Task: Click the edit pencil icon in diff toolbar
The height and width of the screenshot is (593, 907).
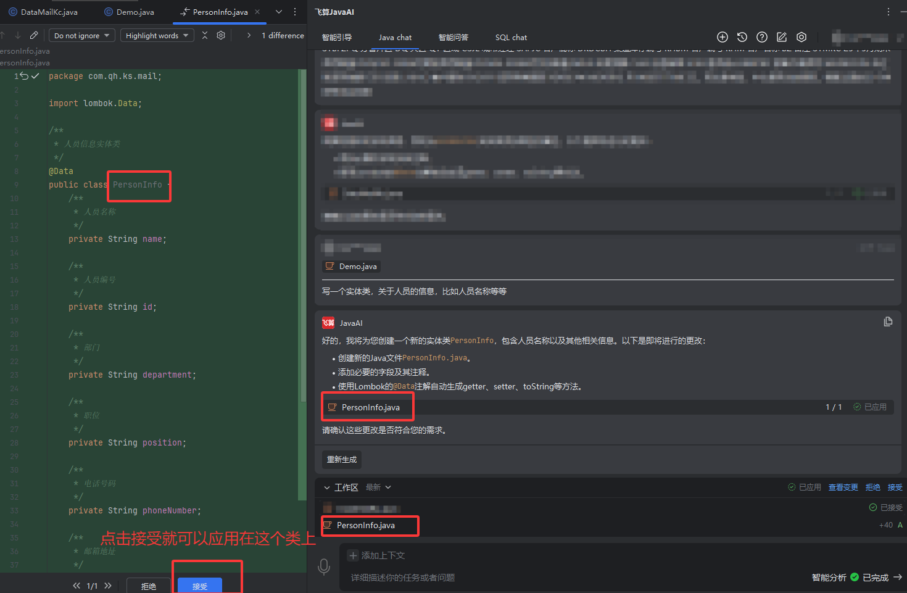Action: click(x=34, y=35)
